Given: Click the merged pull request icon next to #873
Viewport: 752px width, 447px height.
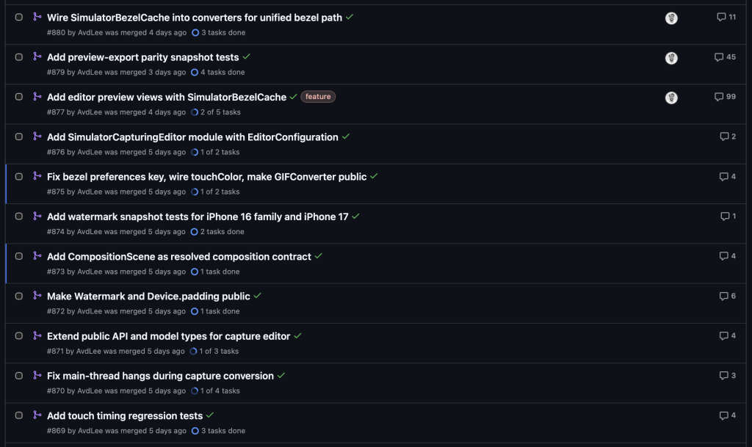Looking at the screenshot, I should (x=37, y=255).
